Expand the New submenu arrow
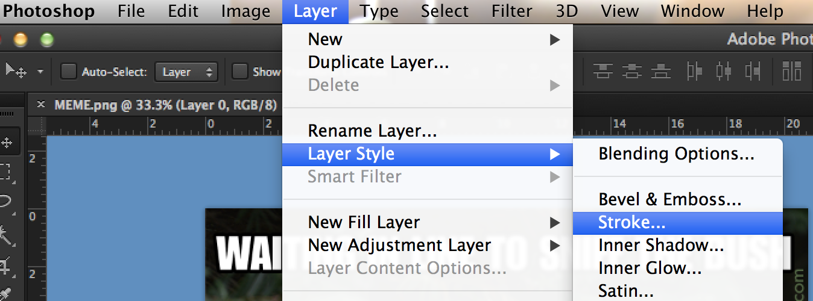Image resolution: width=813 pixels, height=301 pixels. pyautogui.click(x=555, y=40)
